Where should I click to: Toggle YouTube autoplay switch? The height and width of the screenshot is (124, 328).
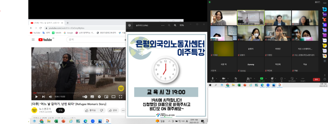(85, 97)
